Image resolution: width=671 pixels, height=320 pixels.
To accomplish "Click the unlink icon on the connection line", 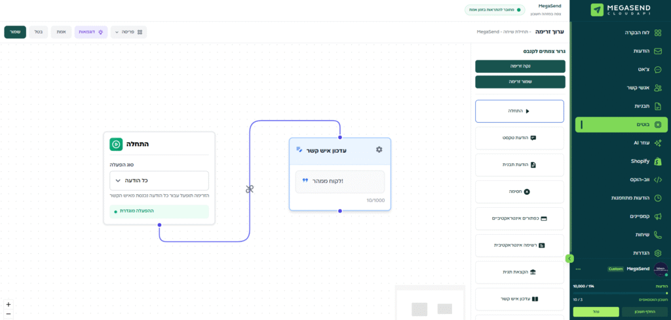I will click(x=250, y=189).
